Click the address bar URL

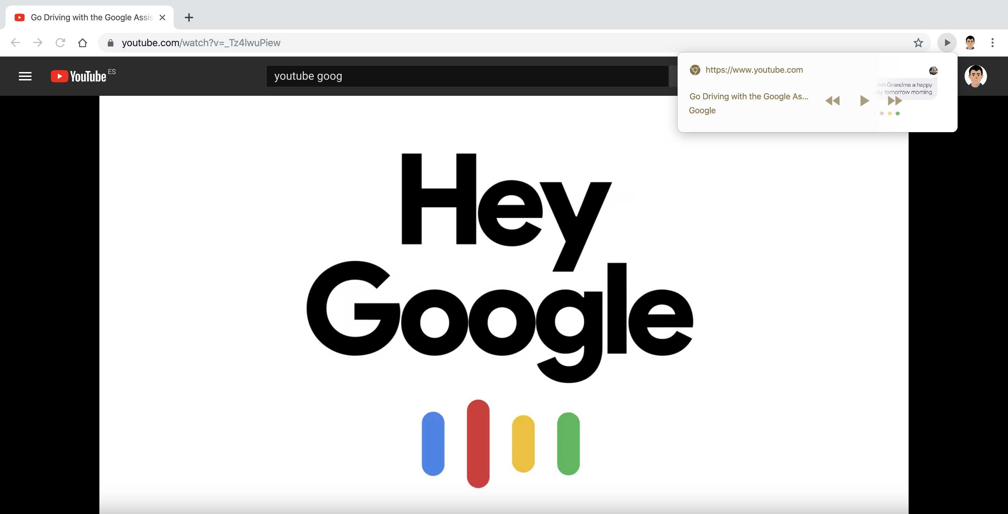[201, 43]
